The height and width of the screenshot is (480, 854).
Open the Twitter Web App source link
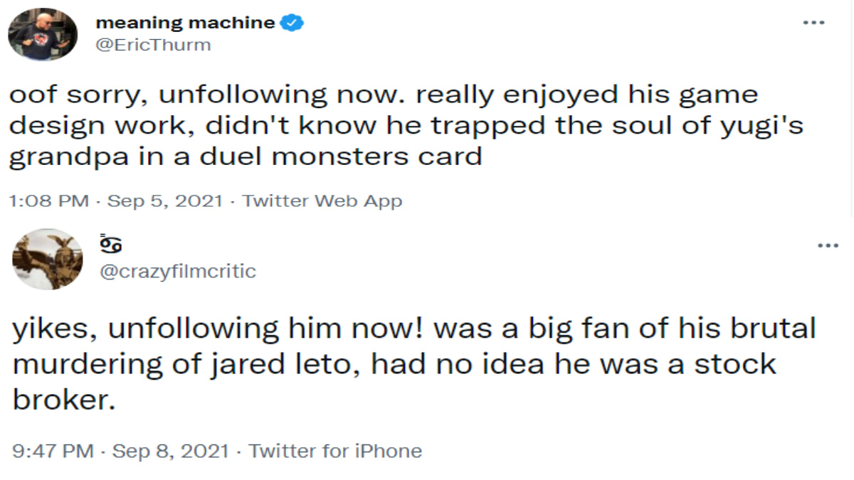(x=322, y=201)
